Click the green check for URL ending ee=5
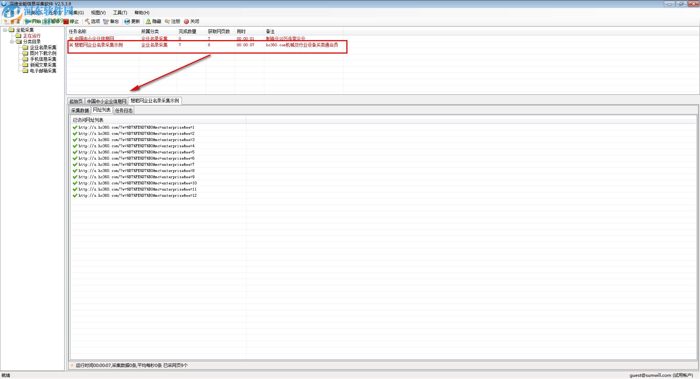 75,152
